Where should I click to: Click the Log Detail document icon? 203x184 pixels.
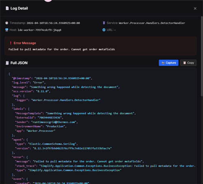pyautogui.click(x=7, y=8)
